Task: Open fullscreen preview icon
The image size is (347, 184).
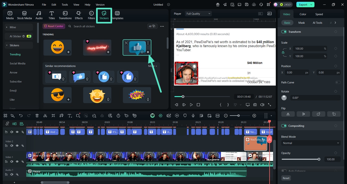Action: pyautogui.click(x=270, y=105)
